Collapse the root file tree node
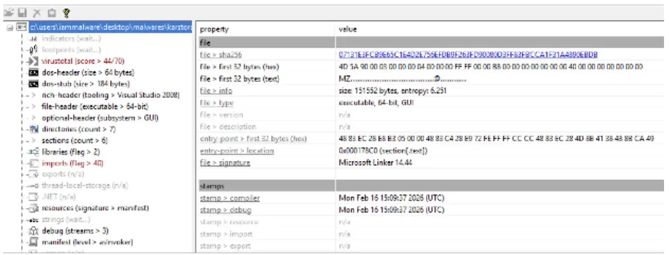 click(x=9, y=27)
